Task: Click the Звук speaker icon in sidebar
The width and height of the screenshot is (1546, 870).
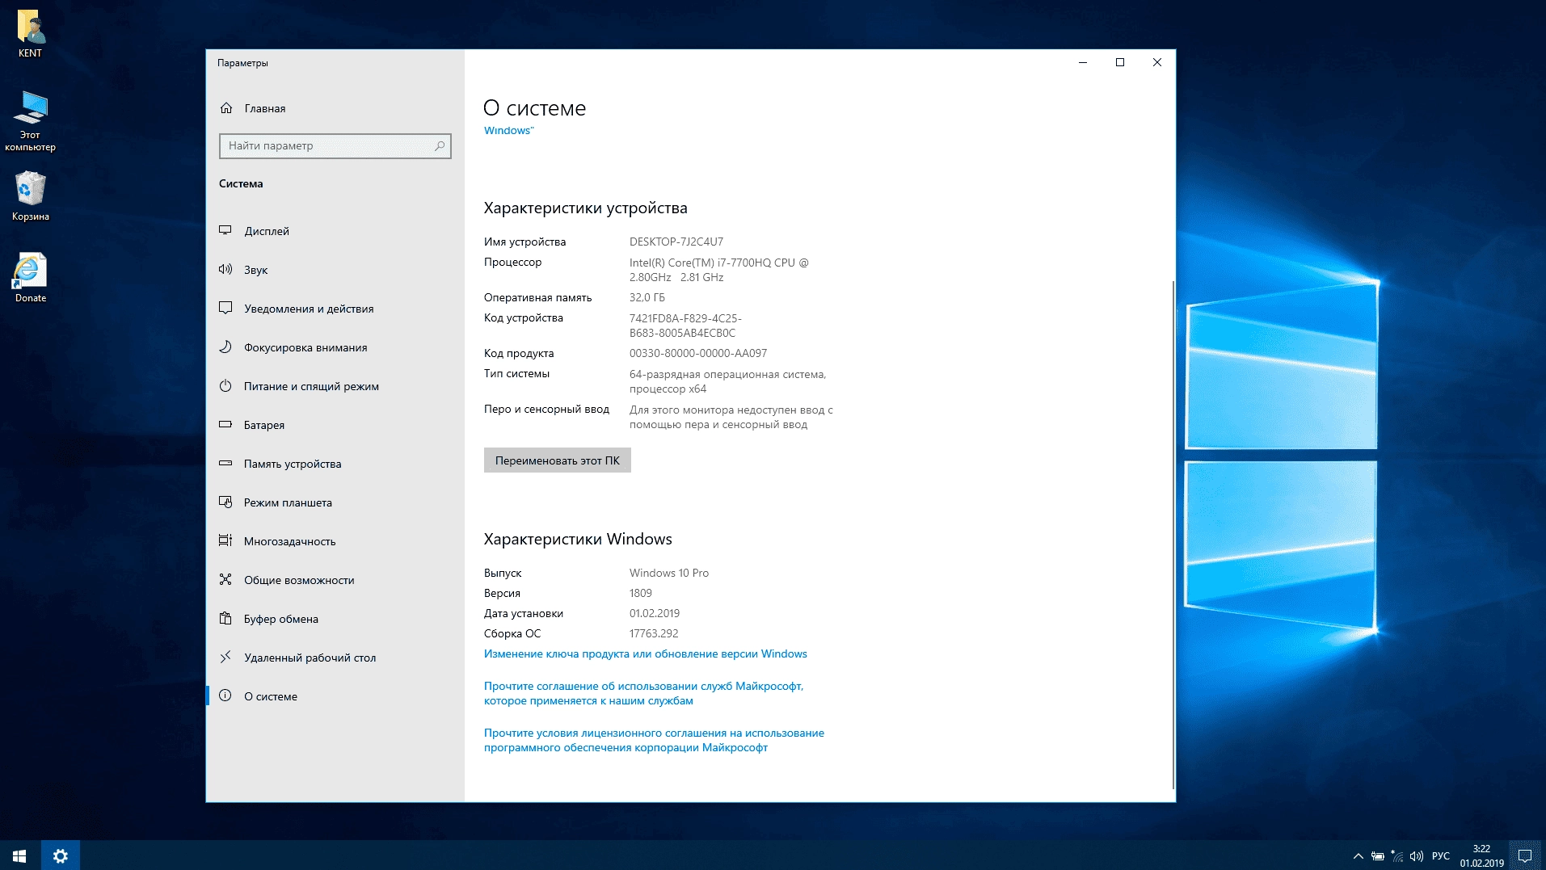Action: (225, 270)
